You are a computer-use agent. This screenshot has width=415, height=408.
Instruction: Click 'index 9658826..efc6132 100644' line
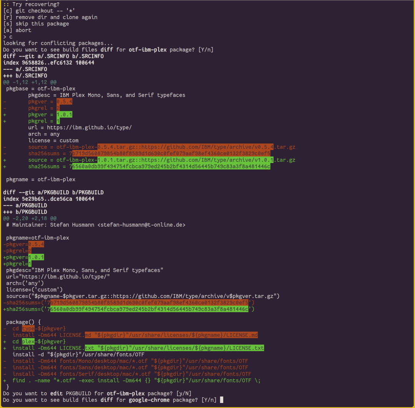[x=49, y=63]
